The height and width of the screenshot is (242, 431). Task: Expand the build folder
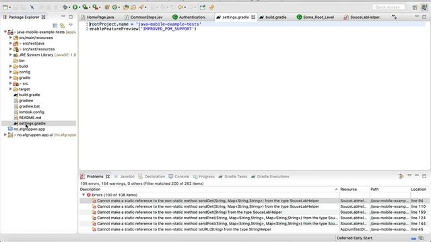(11, 66)
